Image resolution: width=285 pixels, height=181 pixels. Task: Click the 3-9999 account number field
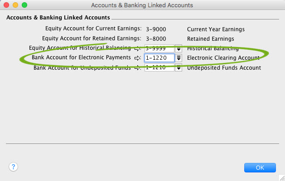(x=159, y=48)
